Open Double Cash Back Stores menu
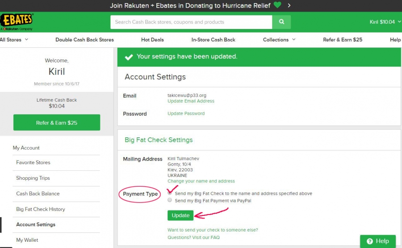This screenshot has width=402, height=248. (x=84, y=40)
